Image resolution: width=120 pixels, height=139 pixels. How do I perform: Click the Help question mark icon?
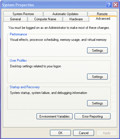pos(109,5)
